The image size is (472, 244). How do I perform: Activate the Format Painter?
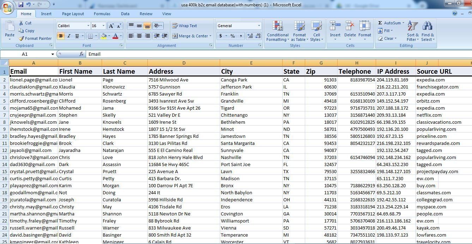[x=35, y=38]
